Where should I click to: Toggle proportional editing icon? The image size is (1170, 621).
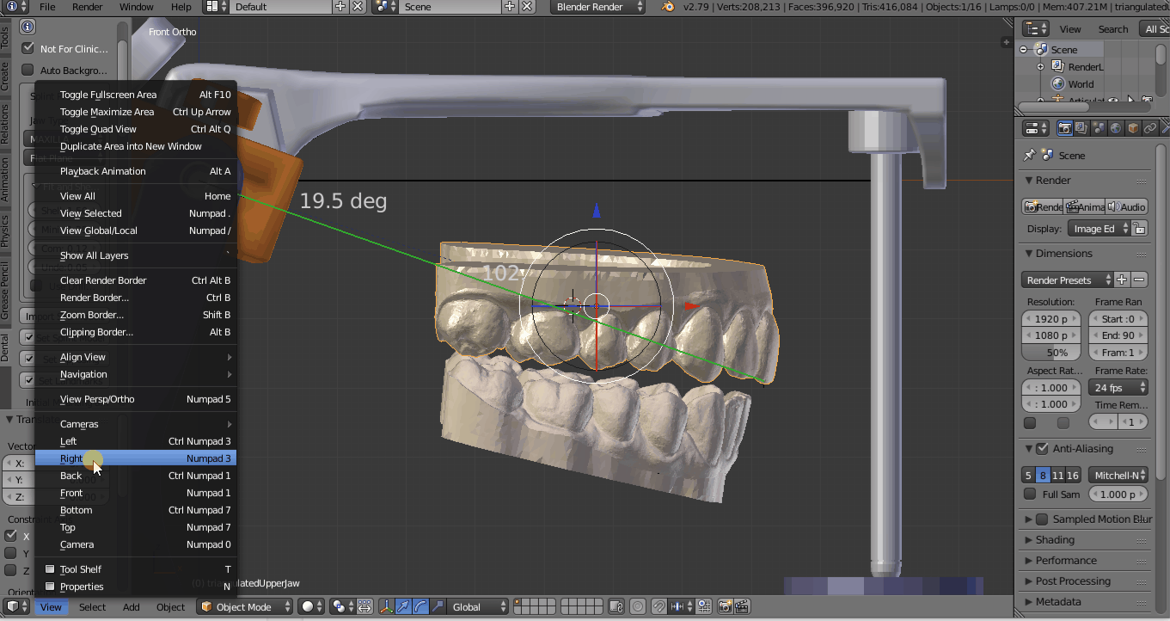637,606
